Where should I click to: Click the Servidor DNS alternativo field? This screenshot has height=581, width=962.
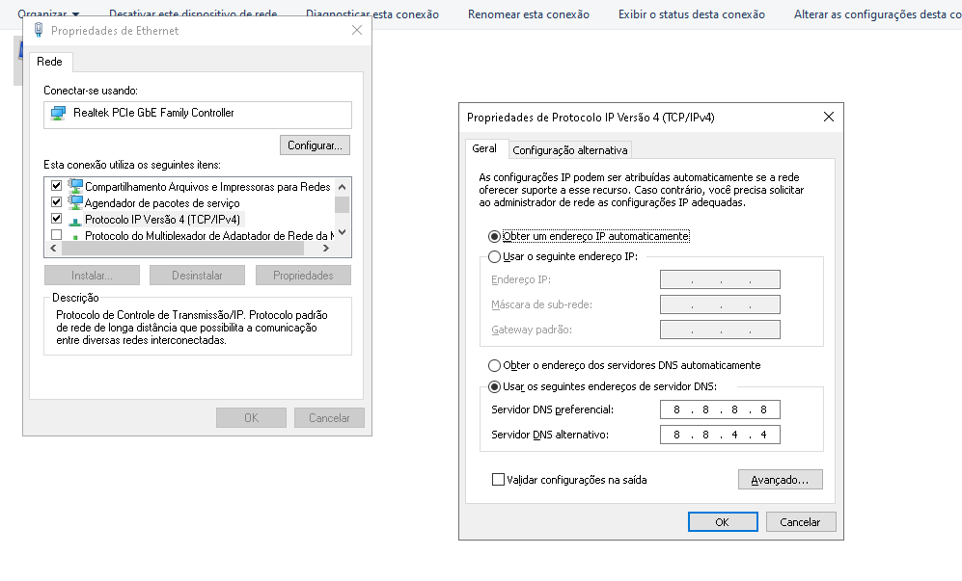pyautogui.click(x=720, y=435)
